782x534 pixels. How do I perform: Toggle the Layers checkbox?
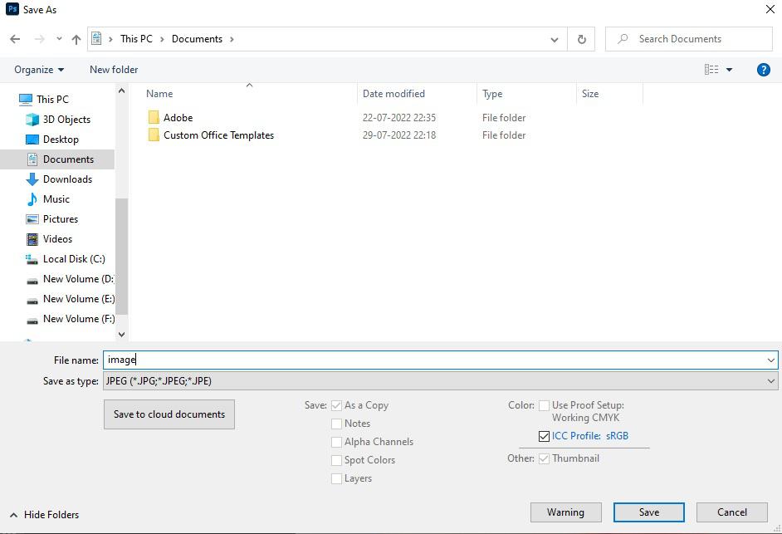(337, 478)
